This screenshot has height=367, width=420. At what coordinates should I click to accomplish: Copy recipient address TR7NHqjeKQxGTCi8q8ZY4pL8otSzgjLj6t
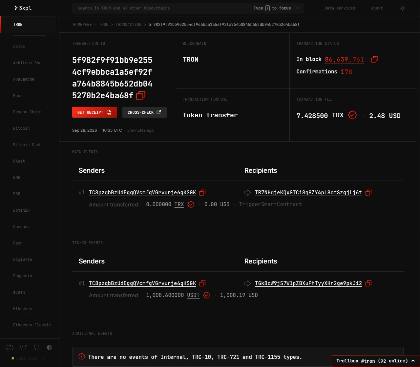368,192
